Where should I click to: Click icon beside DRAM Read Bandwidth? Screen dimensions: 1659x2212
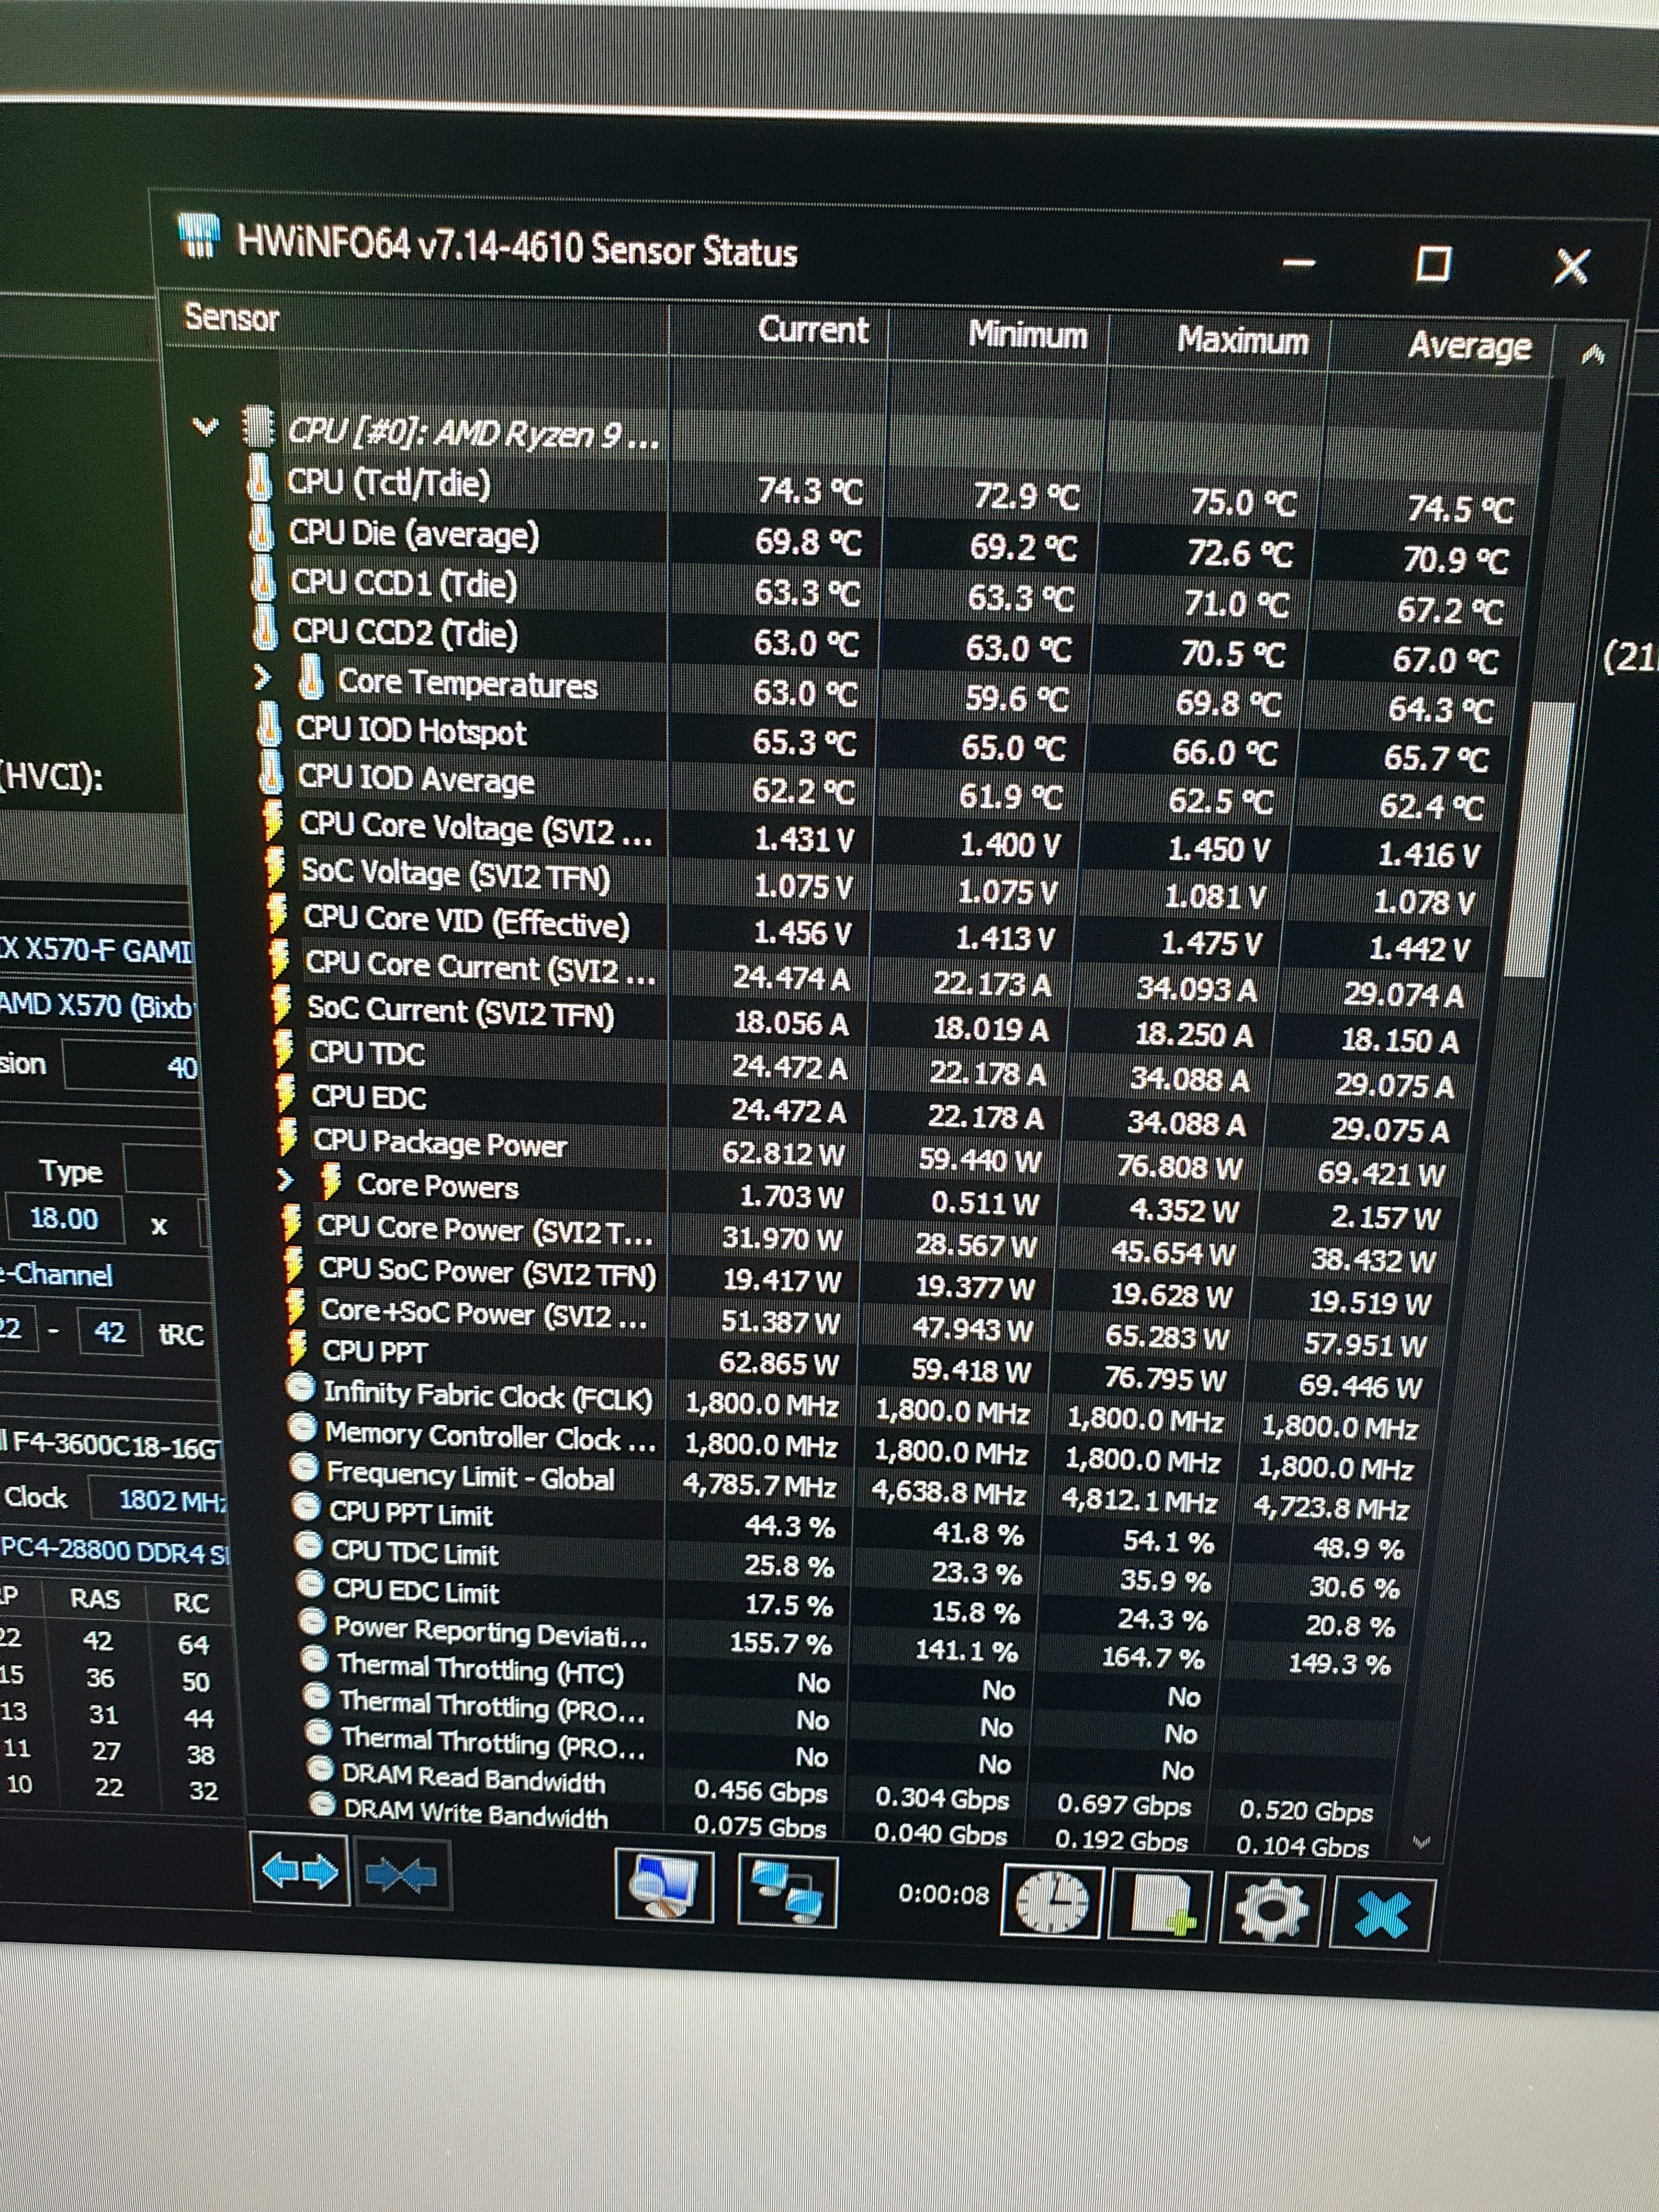click(320, 1770)
